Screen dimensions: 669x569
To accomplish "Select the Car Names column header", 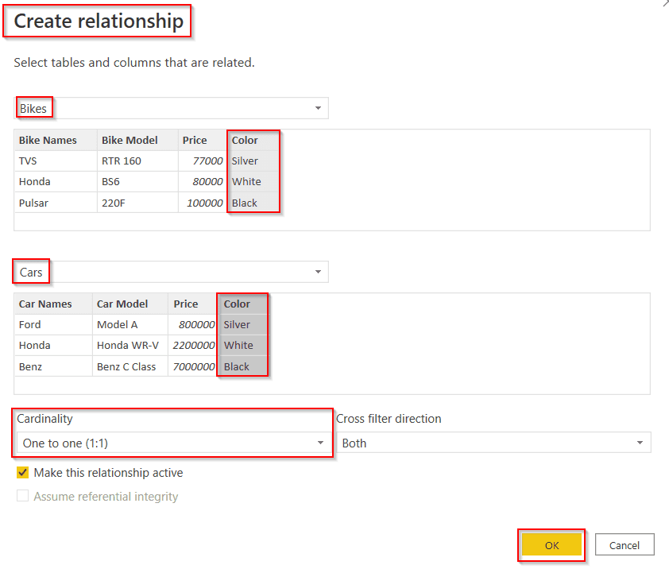I will tap(53, 304).
